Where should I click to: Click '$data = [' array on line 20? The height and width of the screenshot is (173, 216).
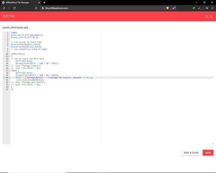[x=54, y=78]
